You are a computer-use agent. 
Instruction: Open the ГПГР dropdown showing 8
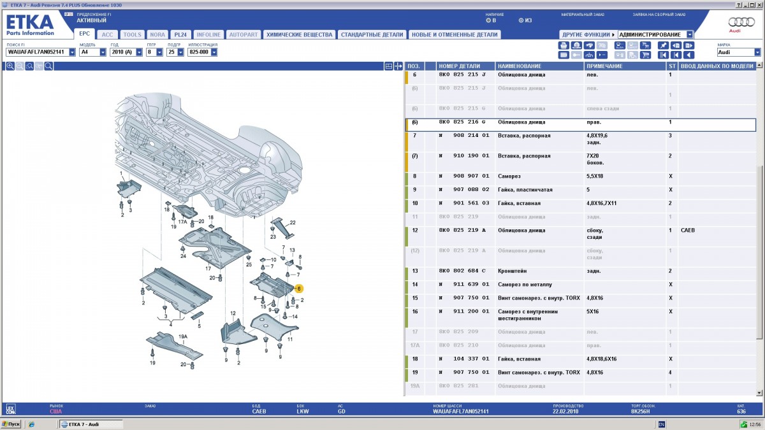(159, 52)
